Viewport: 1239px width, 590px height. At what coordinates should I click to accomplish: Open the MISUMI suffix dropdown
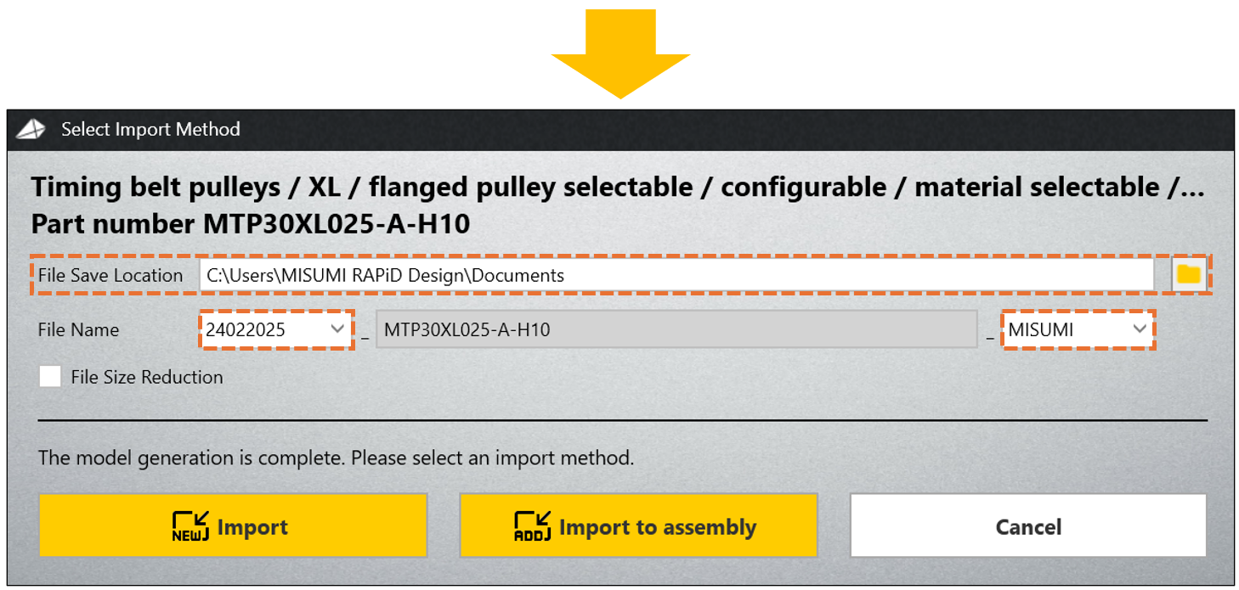pyautogui.click(x=1077, y=329)
